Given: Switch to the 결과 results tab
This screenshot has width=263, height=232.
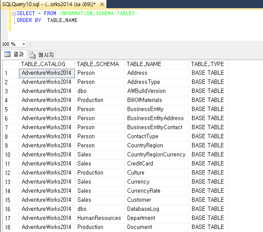Looking at the screenshot, I should (14, 54).
